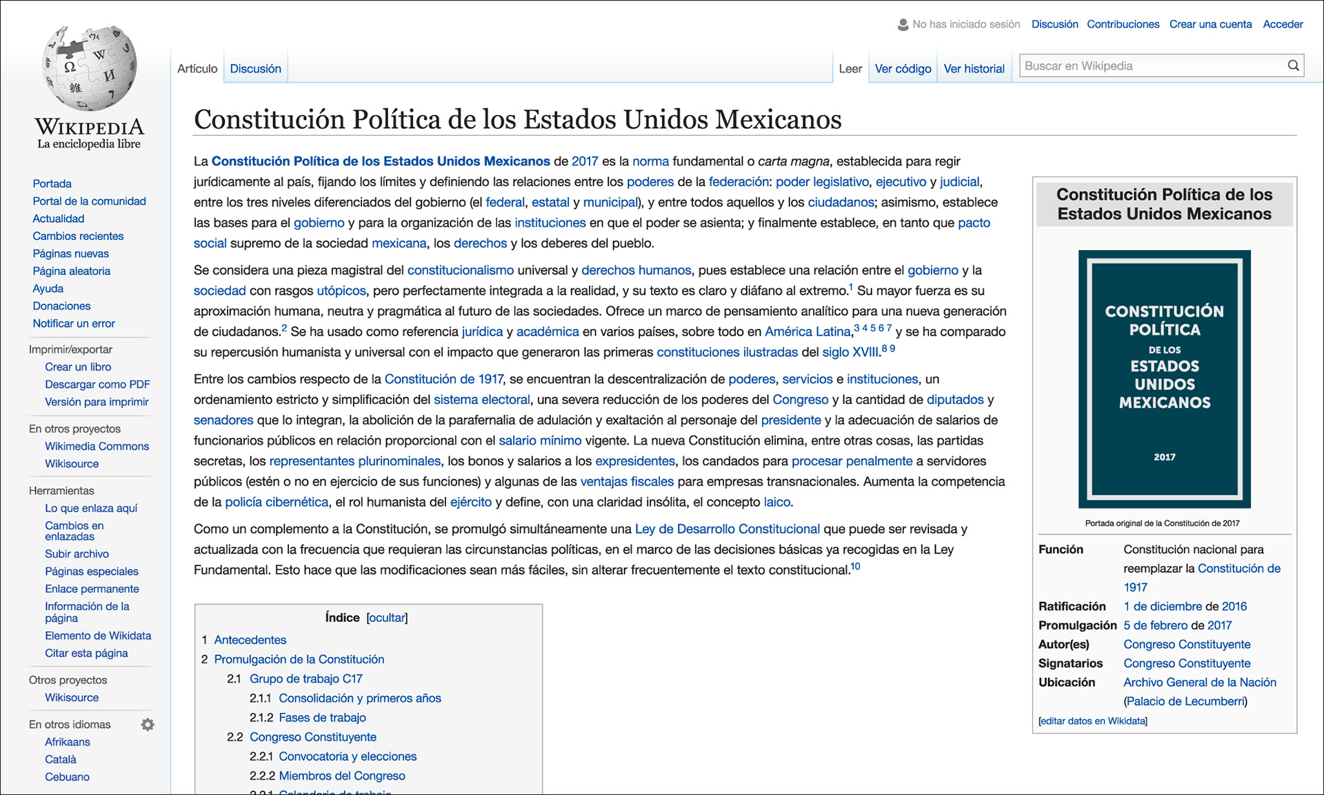Open the '5 de febrero' promulgation link
The height and width of the screenshot is (795, 1324).
coord(1155,625)
